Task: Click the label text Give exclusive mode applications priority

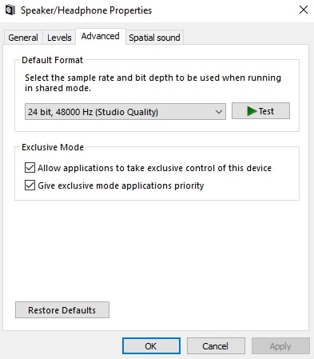Action: coord(121,185)
